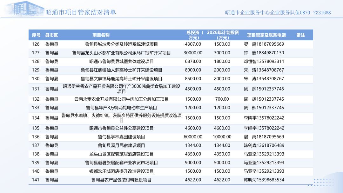The width and height of the screenshot is (343, 193).
Task: Click planned investment 1800.00
Action: tap(222, 61)
